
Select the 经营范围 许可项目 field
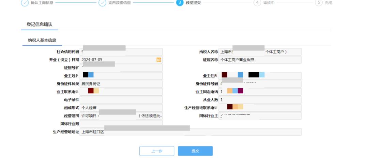[x=121, y=116]
